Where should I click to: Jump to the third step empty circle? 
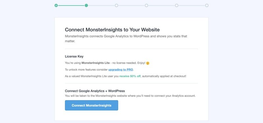116,6
